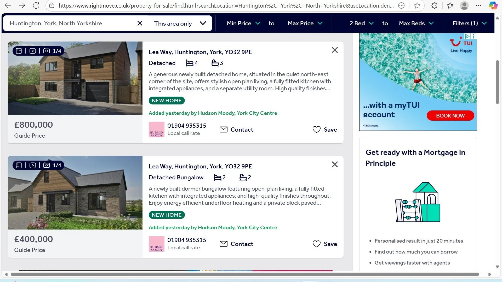Click the Hudson Moody agent logo on second listing
502x282 pixels.
point(156,244)
